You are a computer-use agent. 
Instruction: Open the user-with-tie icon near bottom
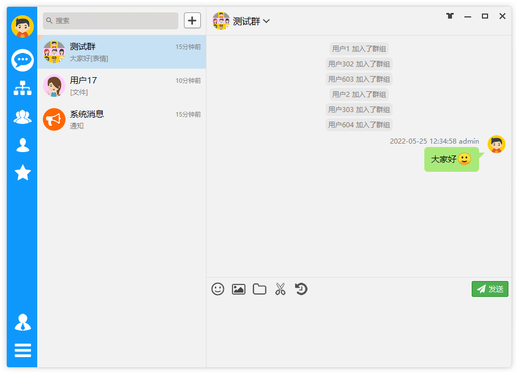(x=23, y=322)
